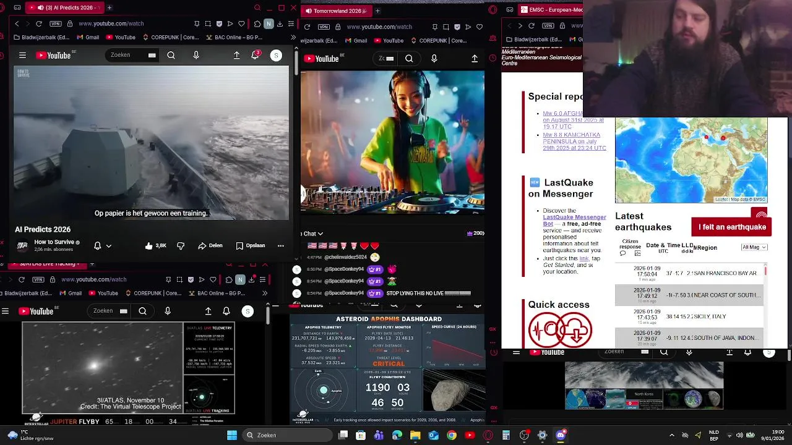This screenshot has height=445, width=792.
Task: Reload the page in the 3I/ATLAS window
Action: [x=22, y=279]
